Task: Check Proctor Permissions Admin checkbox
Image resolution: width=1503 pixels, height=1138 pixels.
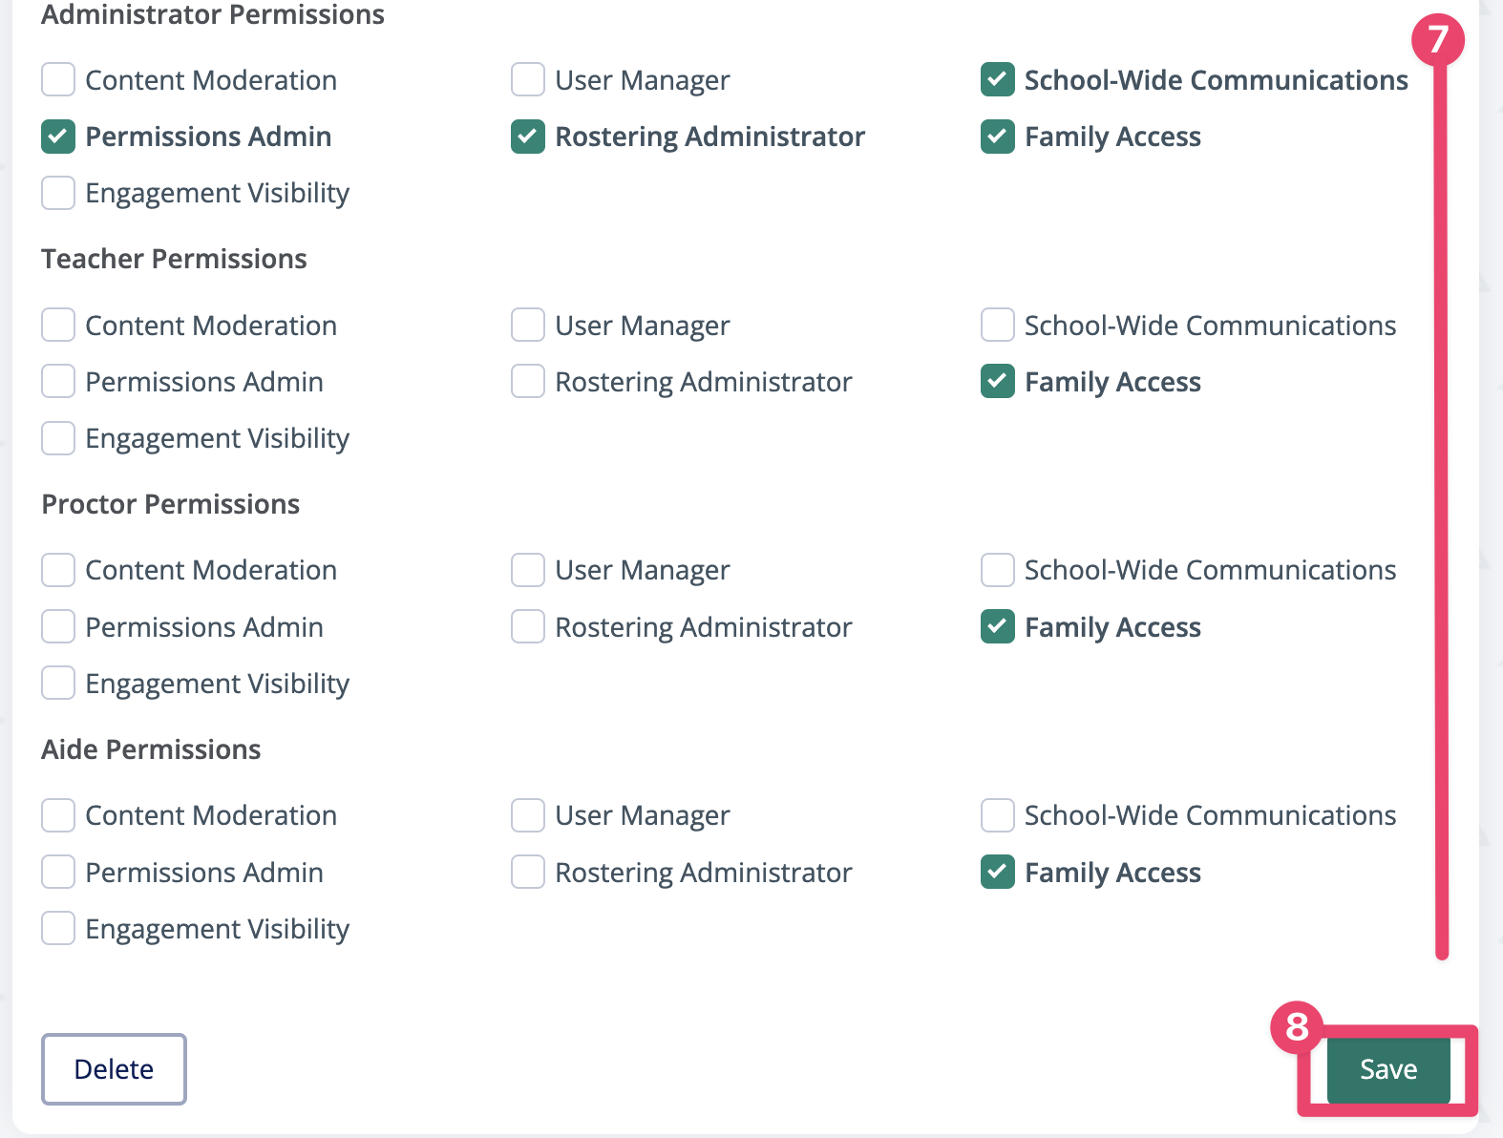Action: (58, 627)
